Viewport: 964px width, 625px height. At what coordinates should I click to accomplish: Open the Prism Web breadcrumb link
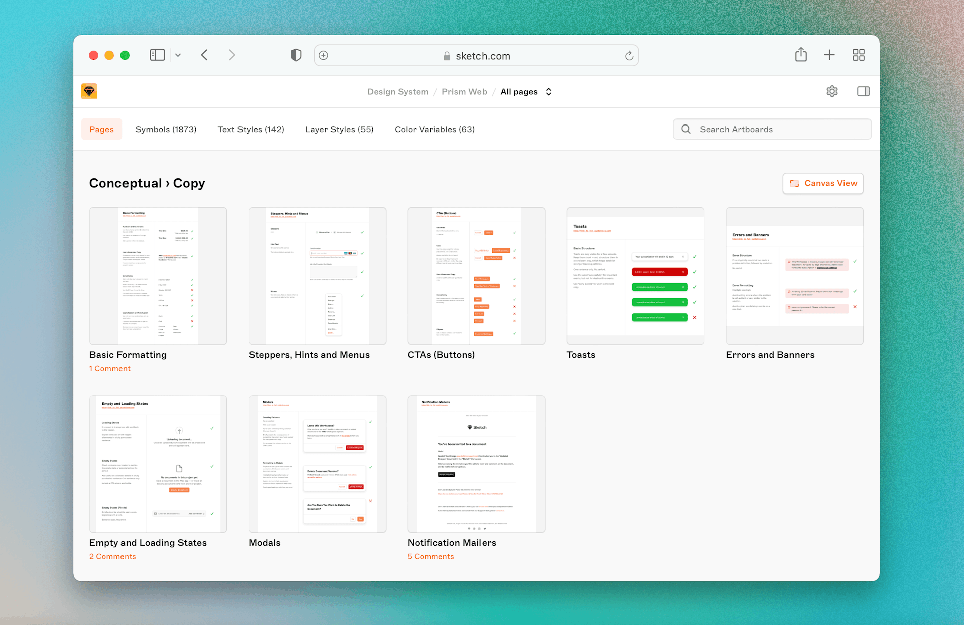tap(464, 91)
